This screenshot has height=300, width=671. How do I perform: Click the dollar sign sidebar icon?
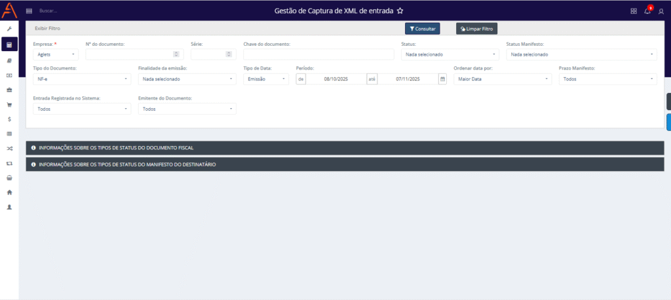[9, 119]
